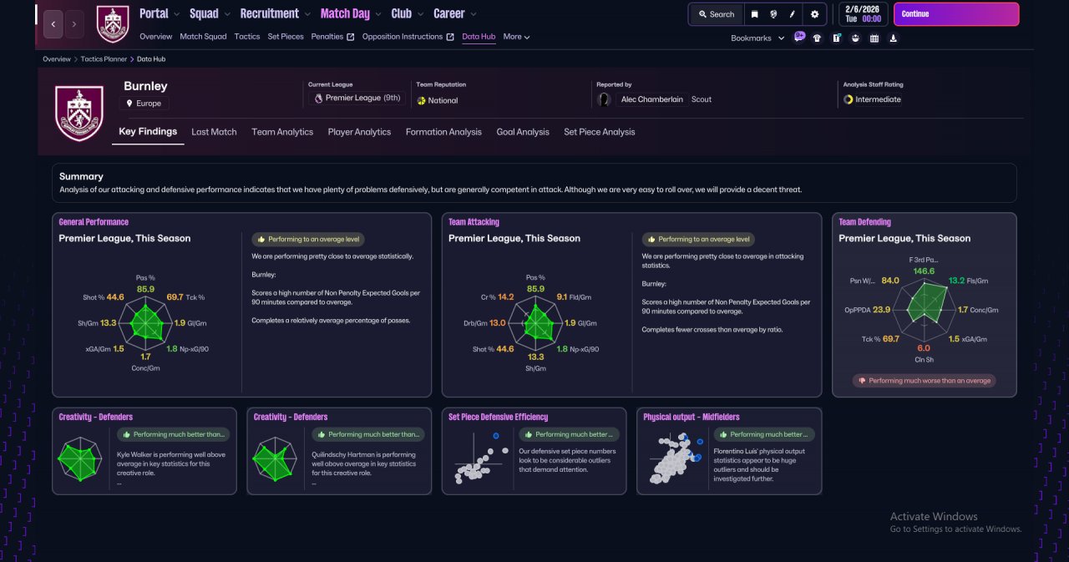Expand the Career menu chevron
The width and height of the screenshot is (1069, 562).
tap(474, 14)
